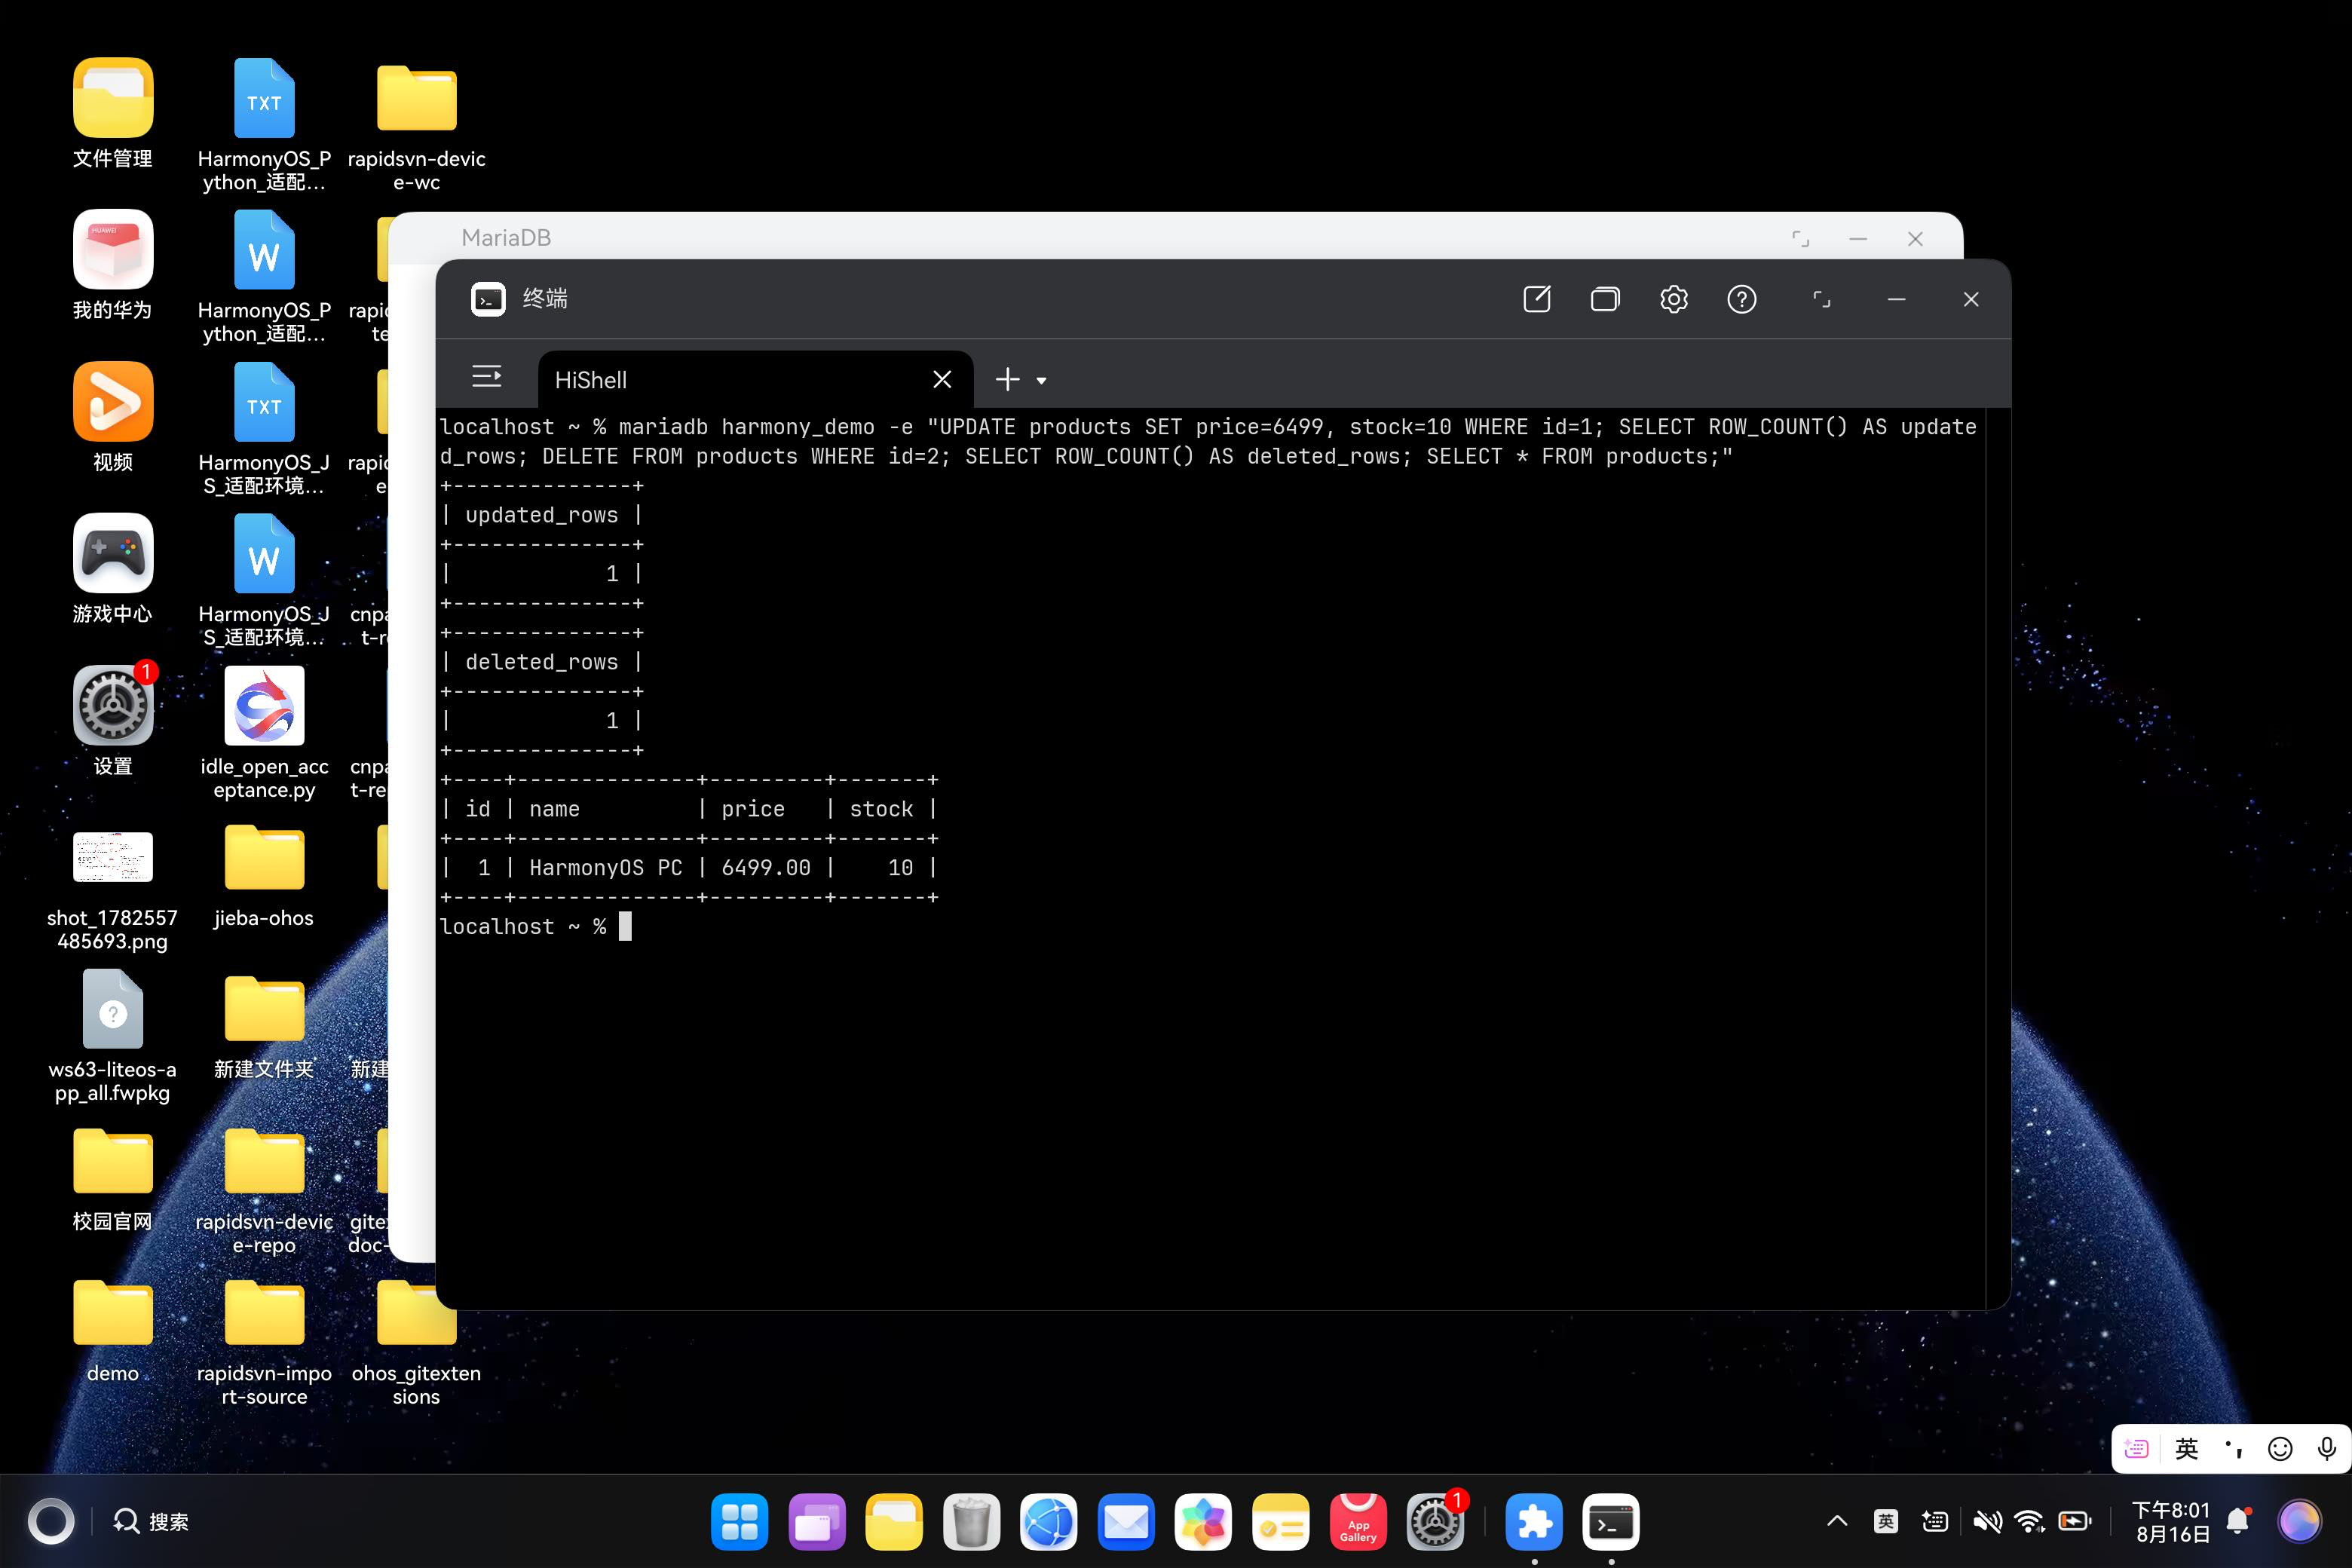Viewport: 2352px width, 1568px height.
Task: Launch the browser from dock
Action: pyautogui.click(x=1048, y=1522)
